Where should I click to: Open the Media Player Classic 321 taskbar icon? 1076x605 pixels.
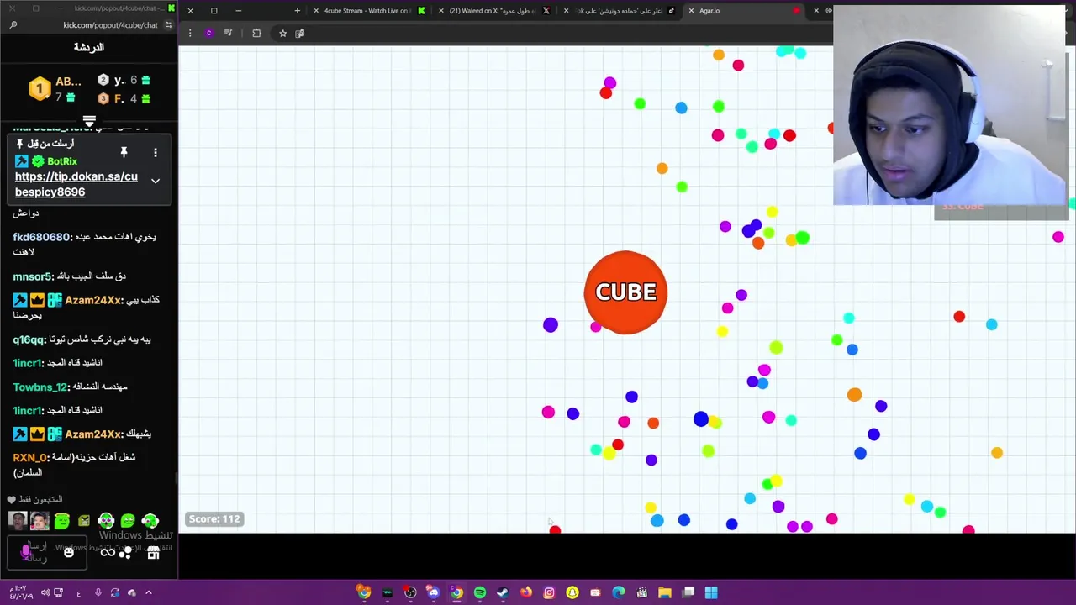(641, 592)
